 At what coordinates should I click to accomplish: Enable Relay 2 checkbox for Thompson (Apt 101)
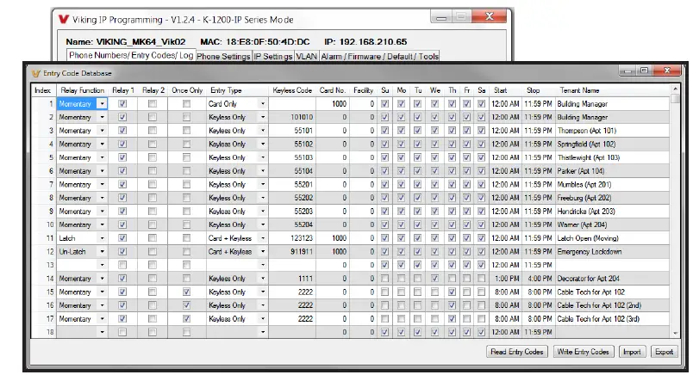pos(153,131)
